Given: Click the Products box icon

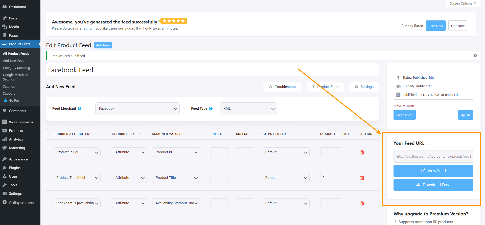Looking at the screenshot, I should point(5,131).
